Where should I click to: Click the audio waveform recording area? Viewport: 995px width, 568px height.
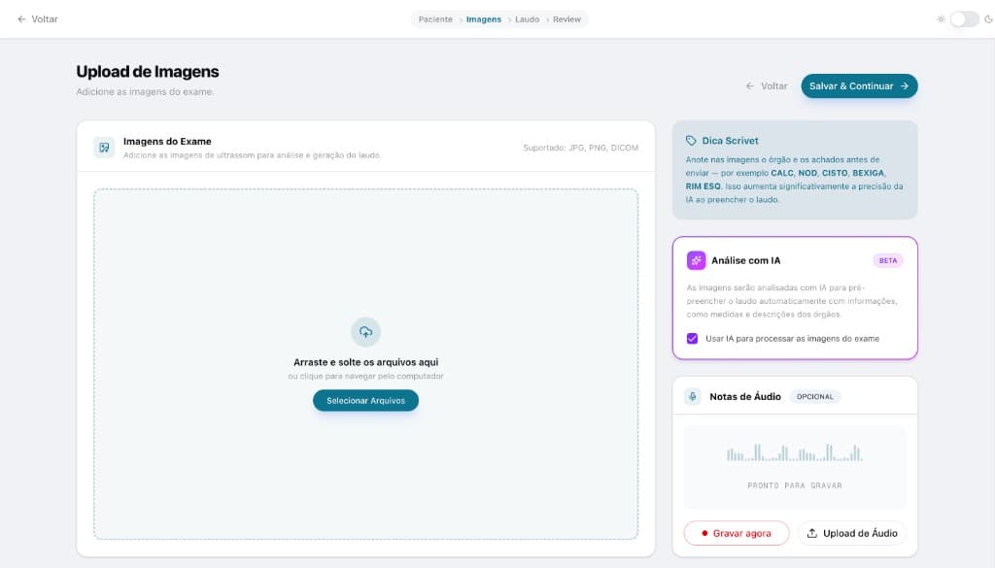pos(795,467)
